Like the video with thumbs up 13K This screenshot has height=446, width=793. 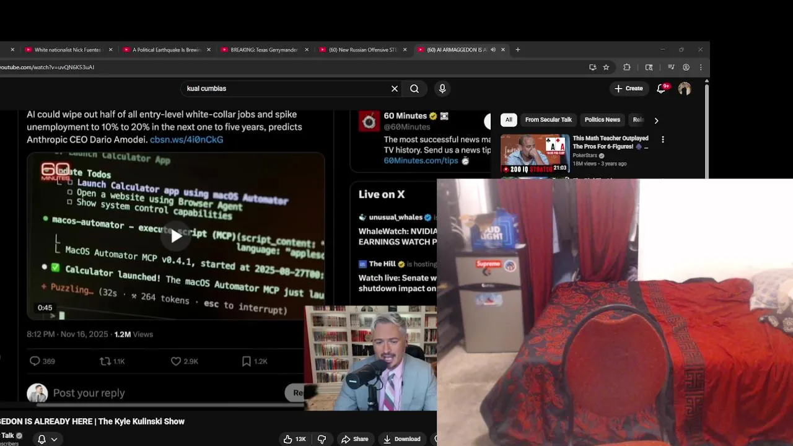[x=295, y=439]
